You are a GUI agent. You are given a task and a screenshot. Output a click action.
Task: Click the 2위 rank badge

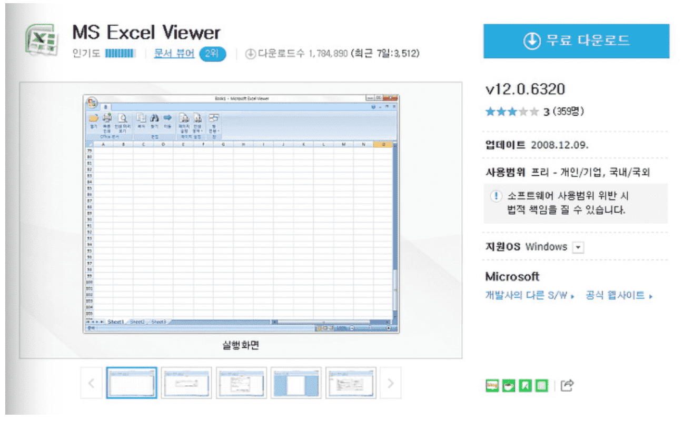click(x=212, y=54)
